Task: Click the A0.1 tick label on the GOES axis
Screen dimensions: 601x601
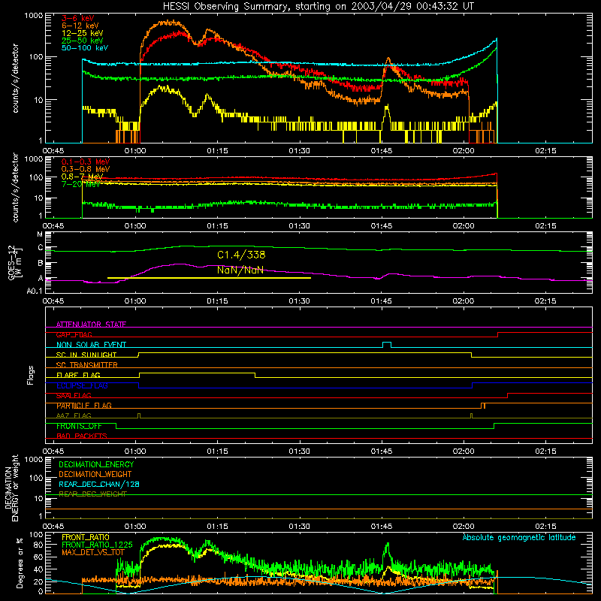Action: 35,291
